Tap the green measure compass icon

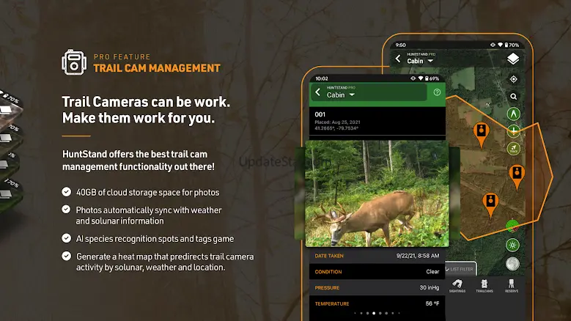(514, 114)
